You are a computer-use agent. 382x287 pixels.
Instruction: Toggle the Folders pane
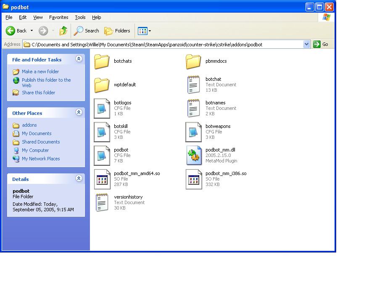[x=117, y=31]
